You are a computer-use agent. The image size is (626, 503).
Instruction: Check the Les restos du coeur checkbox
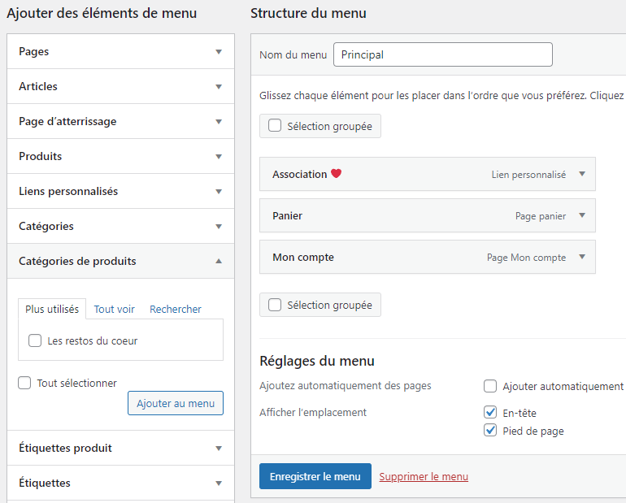tap(35, 341)
